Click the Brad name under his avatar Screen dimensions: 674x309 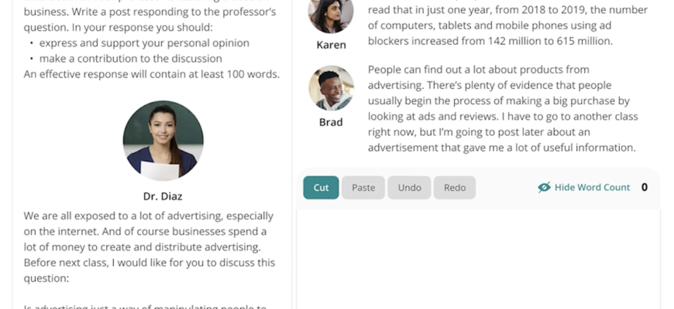(x=331, y=122)
